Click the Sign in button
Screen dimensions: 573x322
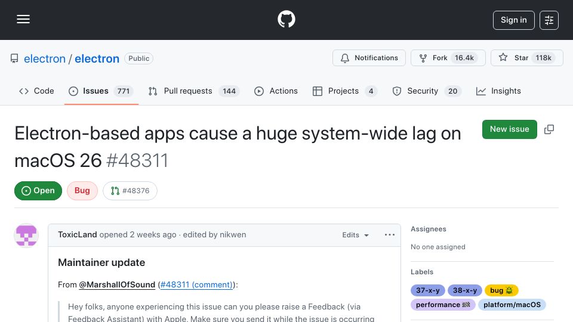[x=513, y=20]
